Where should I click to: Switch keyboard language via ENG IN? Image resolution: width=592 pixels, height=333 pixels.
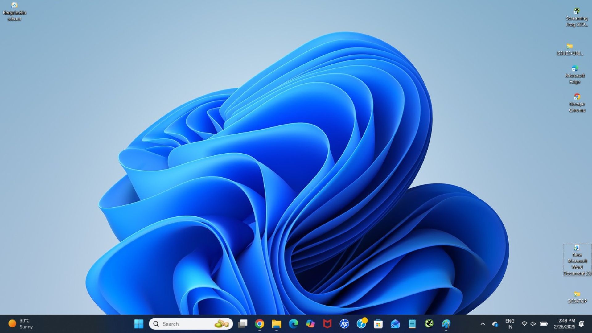509,324
